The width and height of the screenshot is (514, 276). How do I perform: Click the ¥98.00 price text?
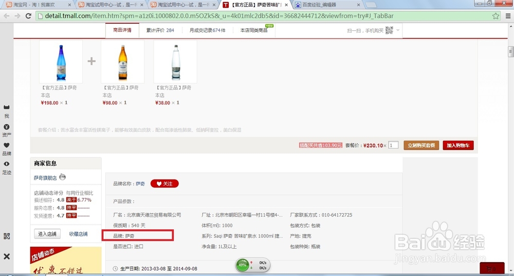click(x=110, y=103)
